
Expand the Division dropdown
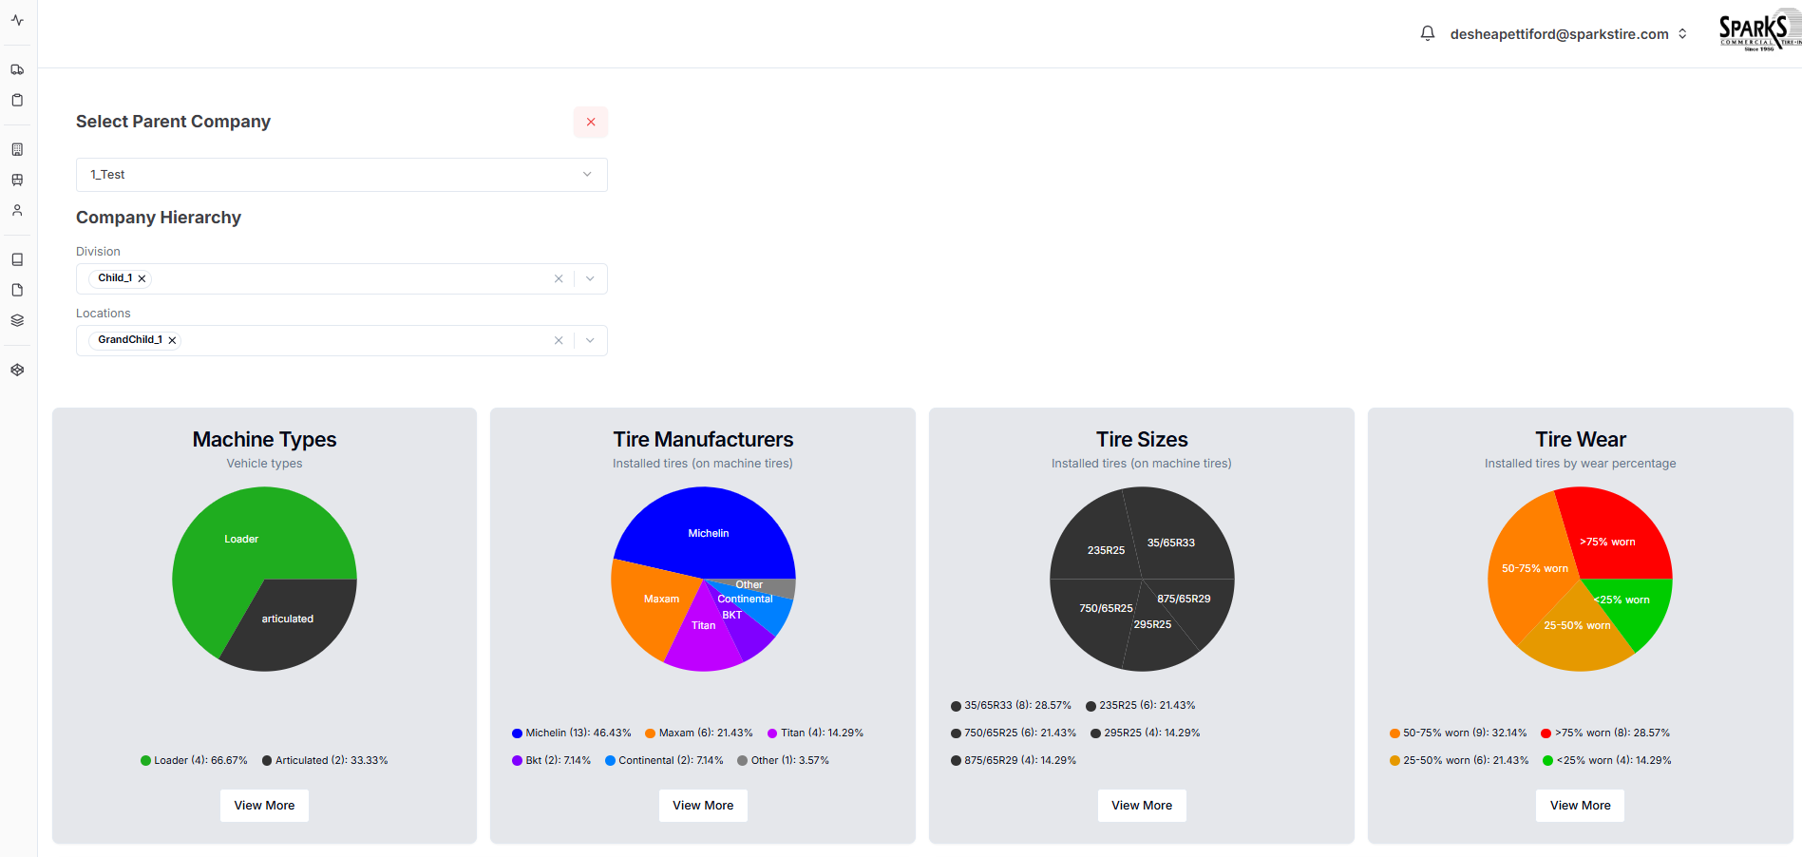pos(590,277)
